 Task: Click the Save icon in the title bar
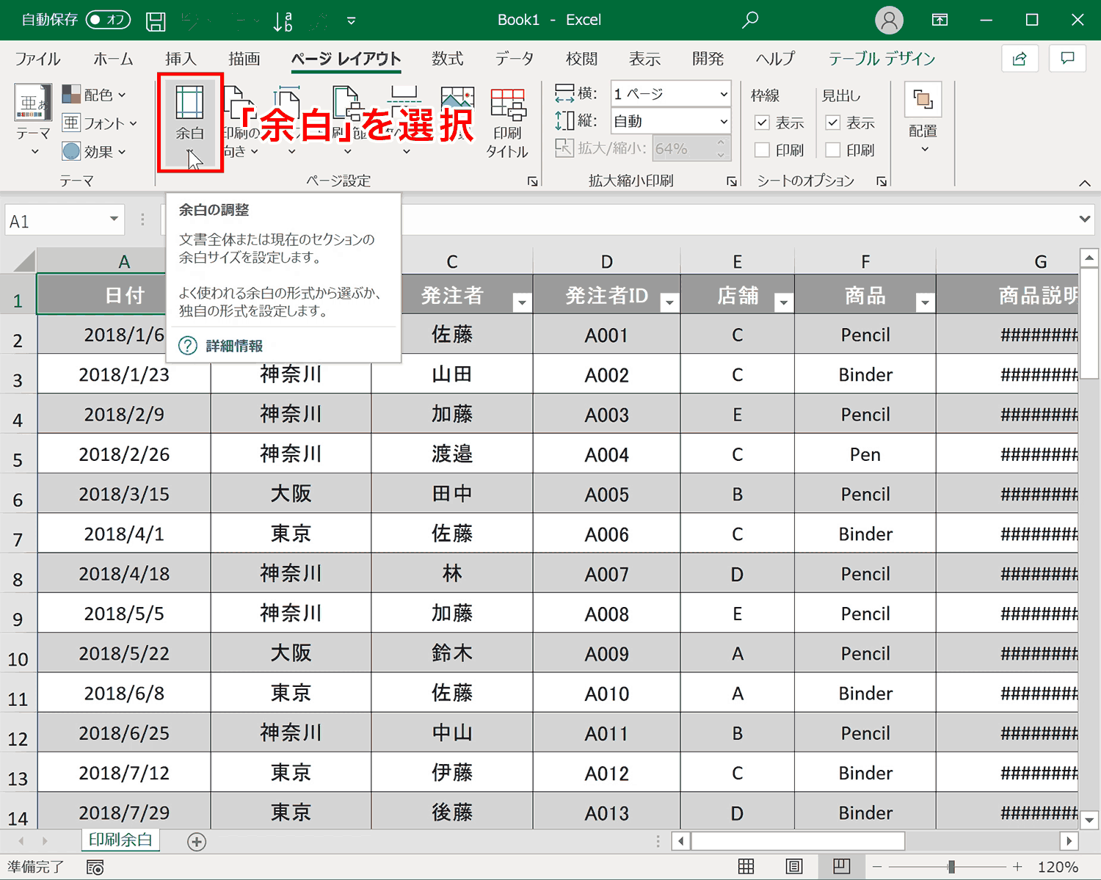pos(156,21)
